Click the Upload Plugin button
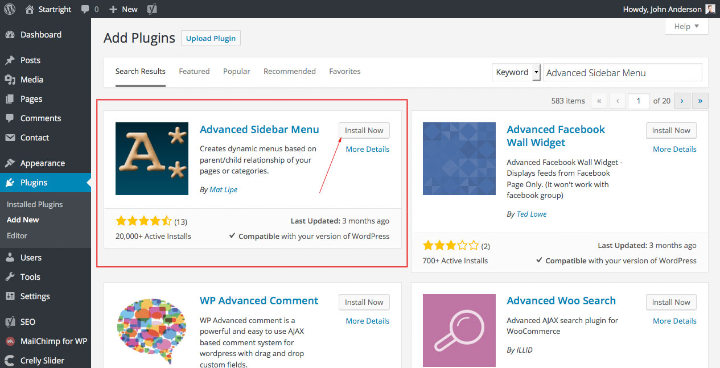 pos(211,39)
